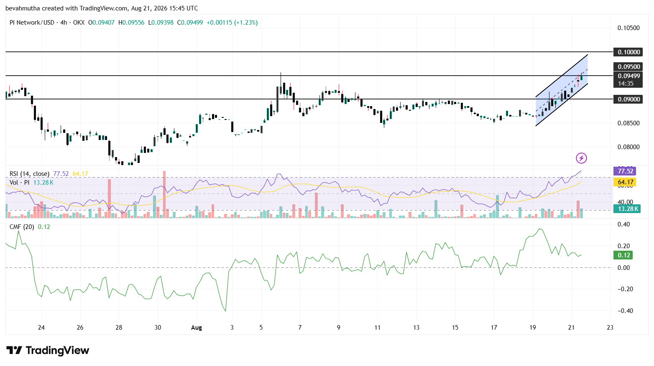The image size is (654, 366).
Task: Click the 0.08000 price scale value
Action: point(628,147)
